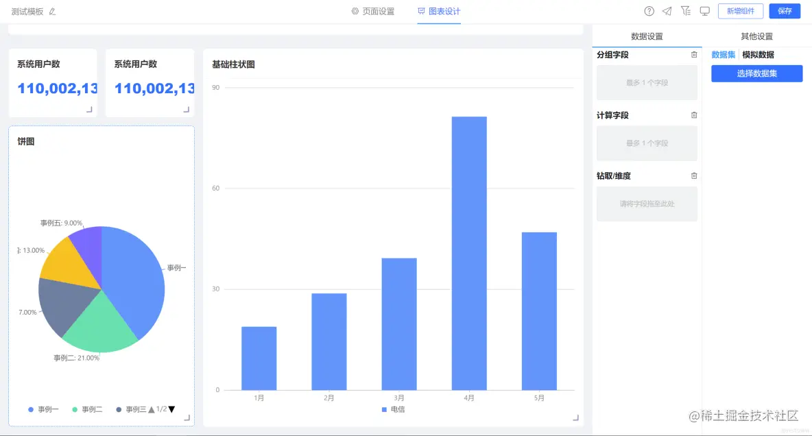Select the 4月 bar in the chart

469,253
